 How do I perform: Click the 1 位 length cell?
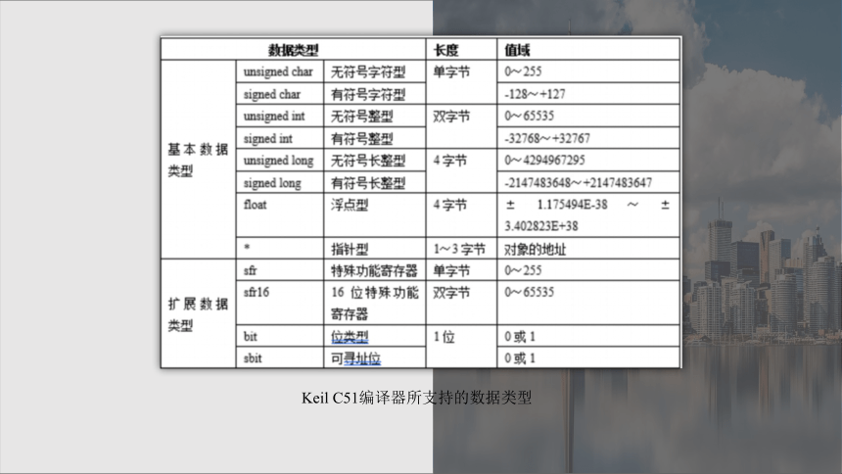click(x=461, y=347)
